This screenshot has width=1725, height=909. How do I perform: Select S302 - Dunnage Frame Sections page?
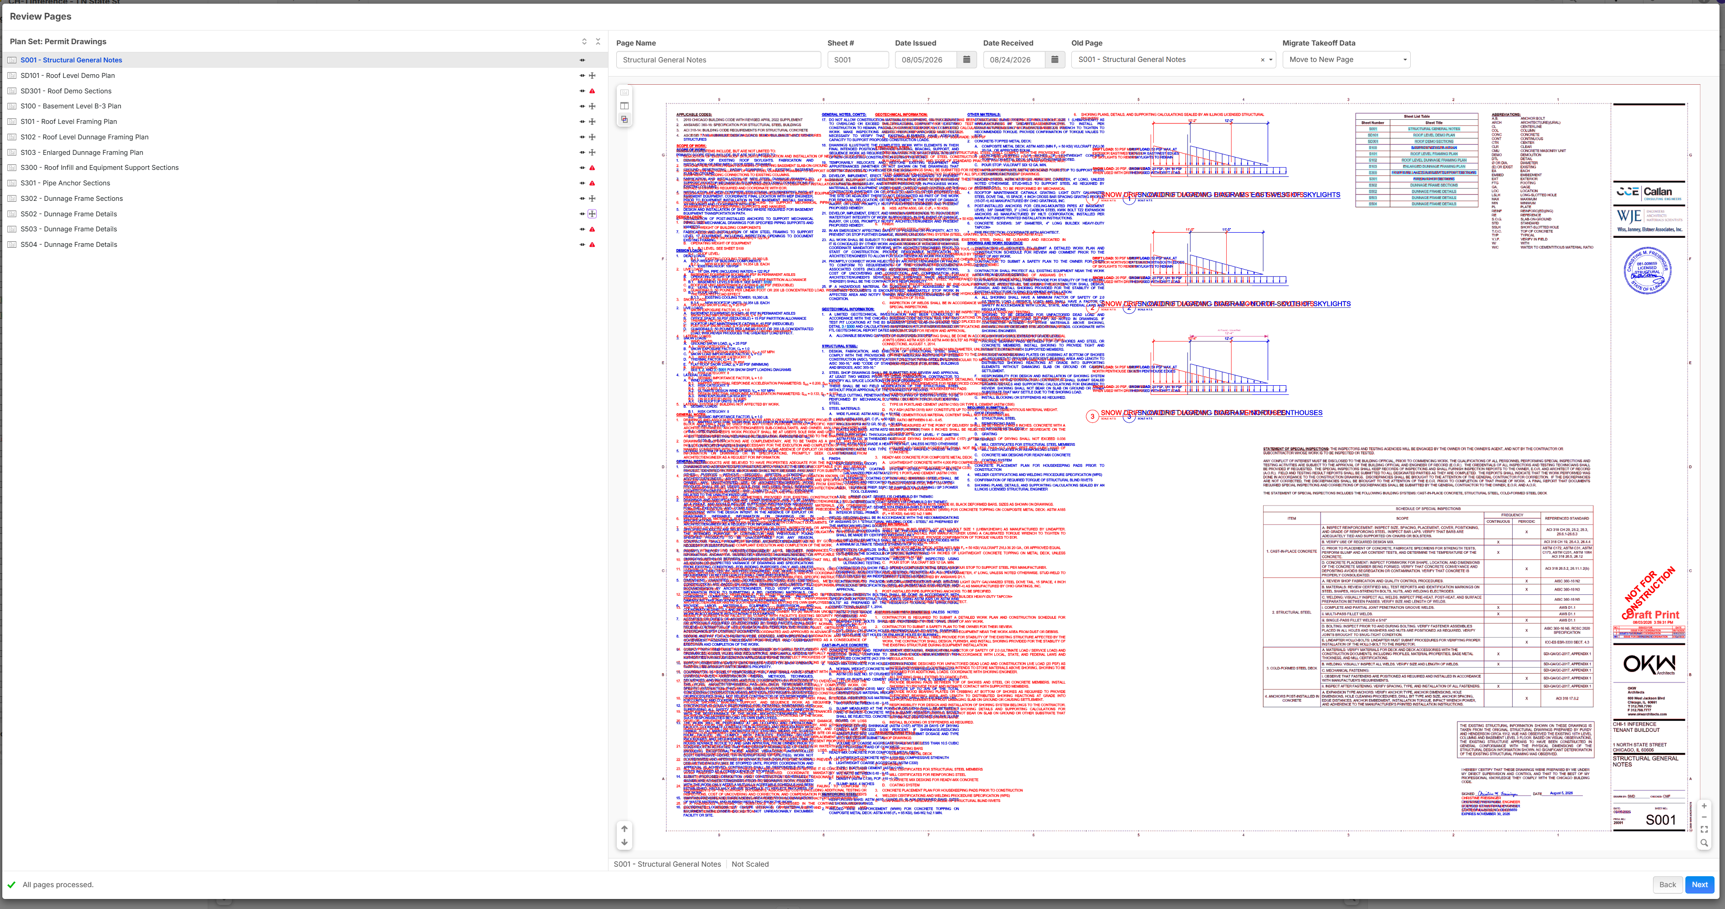(x=72, y=199)
